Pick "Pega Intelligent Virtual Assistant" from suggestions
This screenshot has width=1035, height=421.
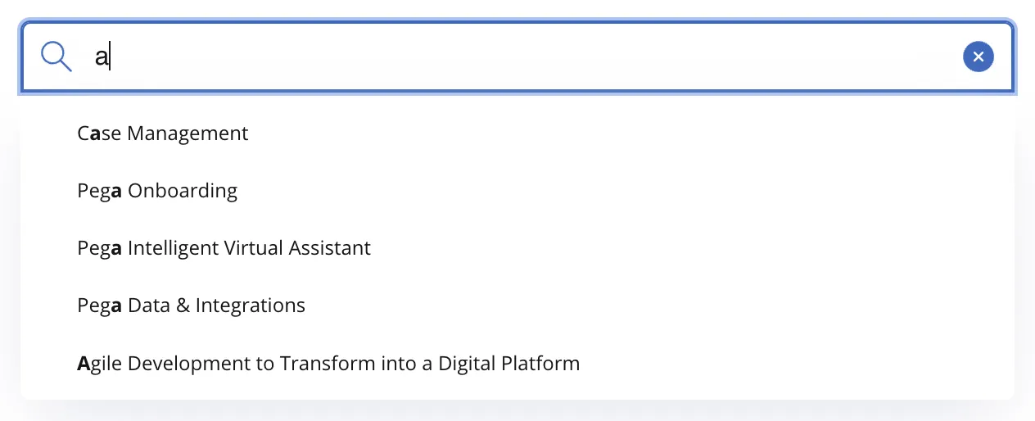(224, 248)
